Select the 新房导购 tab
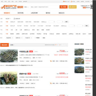This screenshot has width=96, height=96. click(21, 13)
